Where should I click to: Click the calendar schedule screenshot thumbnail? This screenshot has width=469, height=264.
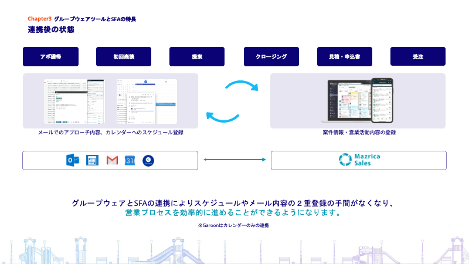point(147,101)
